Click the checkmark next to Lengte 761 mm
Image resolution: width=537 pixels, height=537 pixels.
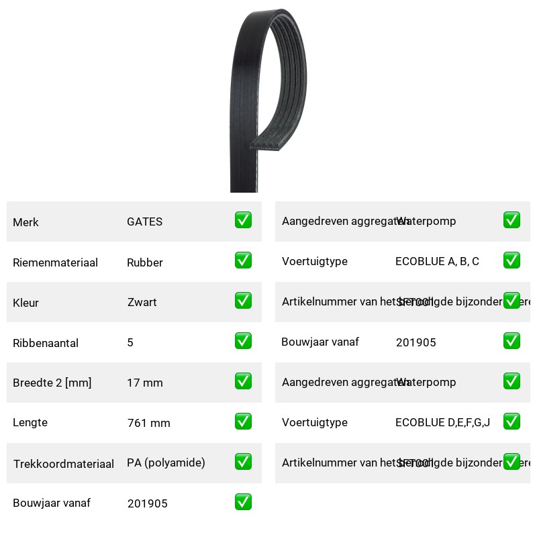coord(243,422)
